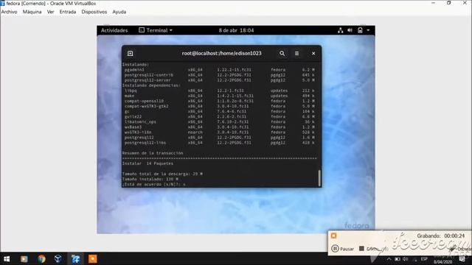Open Windows notification center icon

point(462,259)
